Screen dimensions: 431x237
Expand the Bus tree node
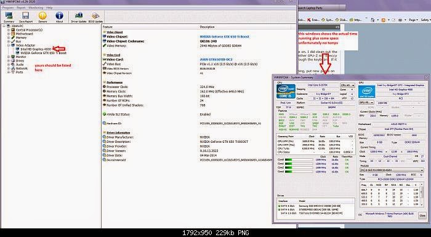pyautogui.click(x=9, y=41)
